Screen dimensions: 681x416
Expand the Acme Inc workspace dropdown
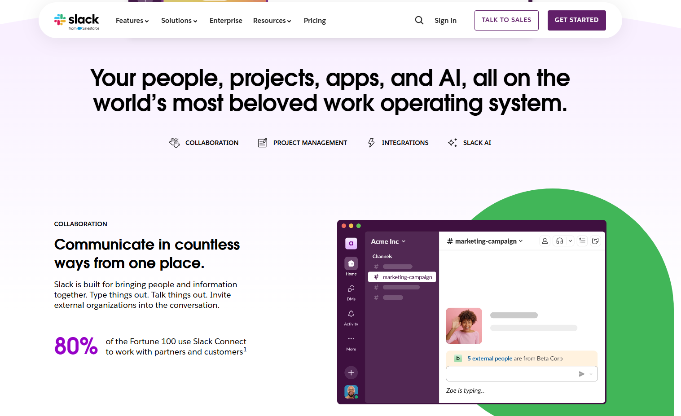click(x=388, y=241)
